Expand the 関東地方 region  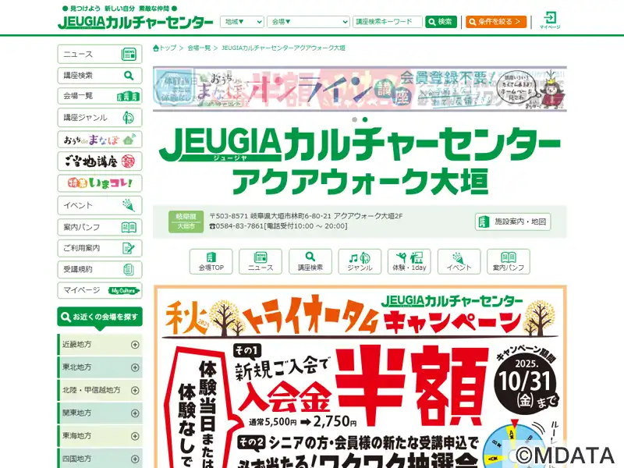(100, 413)
